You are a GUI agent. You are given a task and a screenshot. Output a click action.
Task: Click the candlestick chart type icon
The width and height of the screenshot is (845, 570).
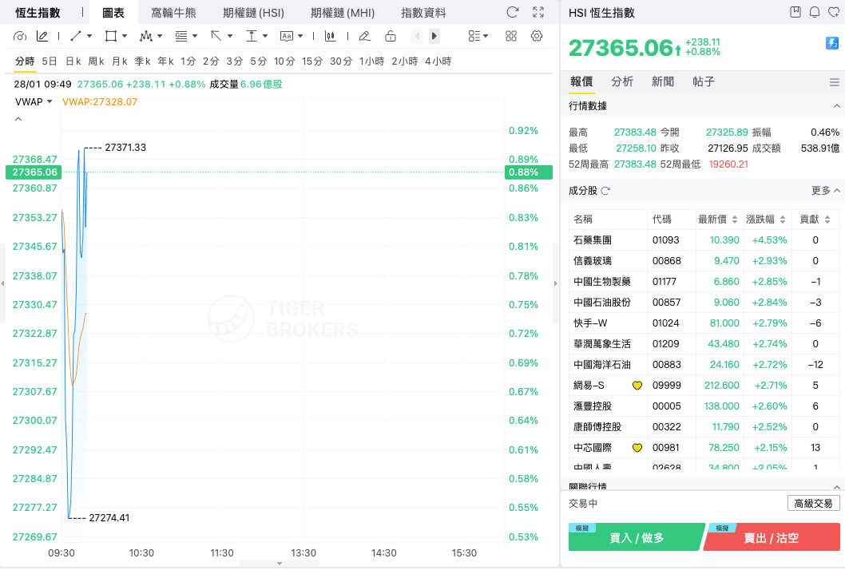tap(331, 36)
